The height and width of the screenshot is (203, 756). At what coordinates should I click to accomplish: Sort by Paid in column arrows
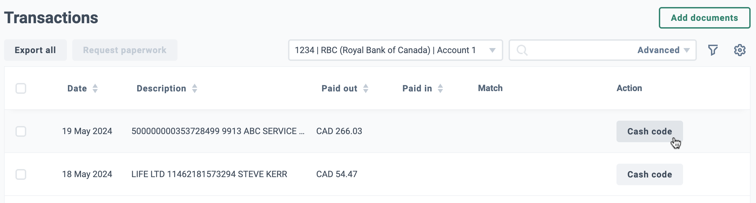coord(440,88)
